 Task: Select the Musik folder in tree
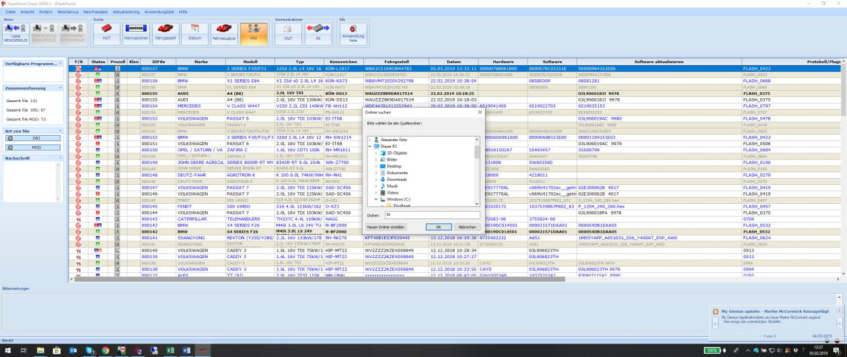(392, 186)
